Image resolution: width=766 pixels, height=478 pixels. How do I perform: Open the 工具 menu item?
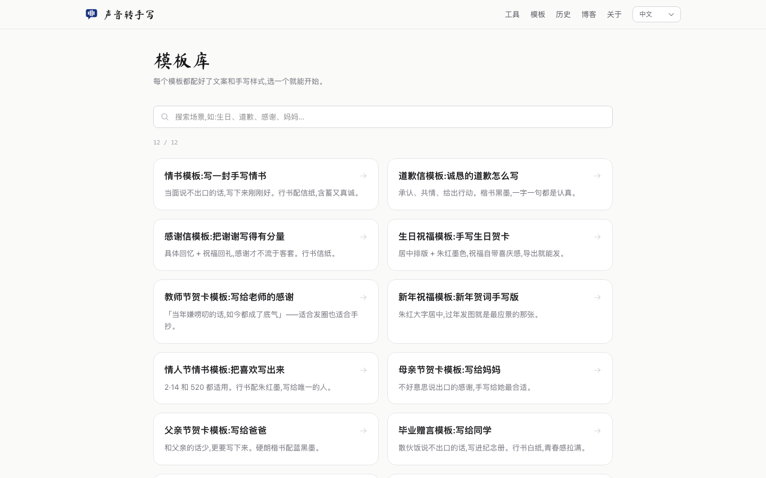tap(512, 14)
